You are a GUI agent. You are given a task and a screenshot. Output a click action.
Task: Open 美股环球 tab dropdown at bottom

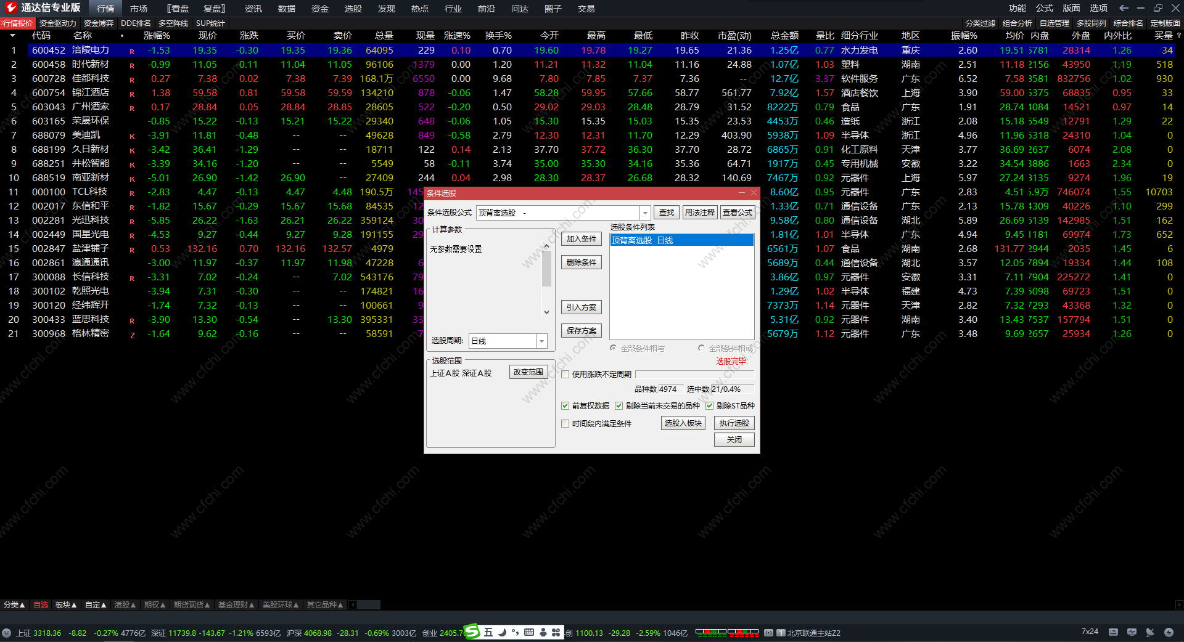coord(281,605)
